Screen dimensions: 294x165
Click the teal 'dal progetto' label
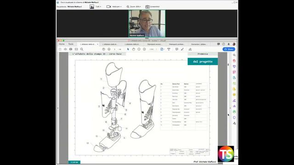203,61
